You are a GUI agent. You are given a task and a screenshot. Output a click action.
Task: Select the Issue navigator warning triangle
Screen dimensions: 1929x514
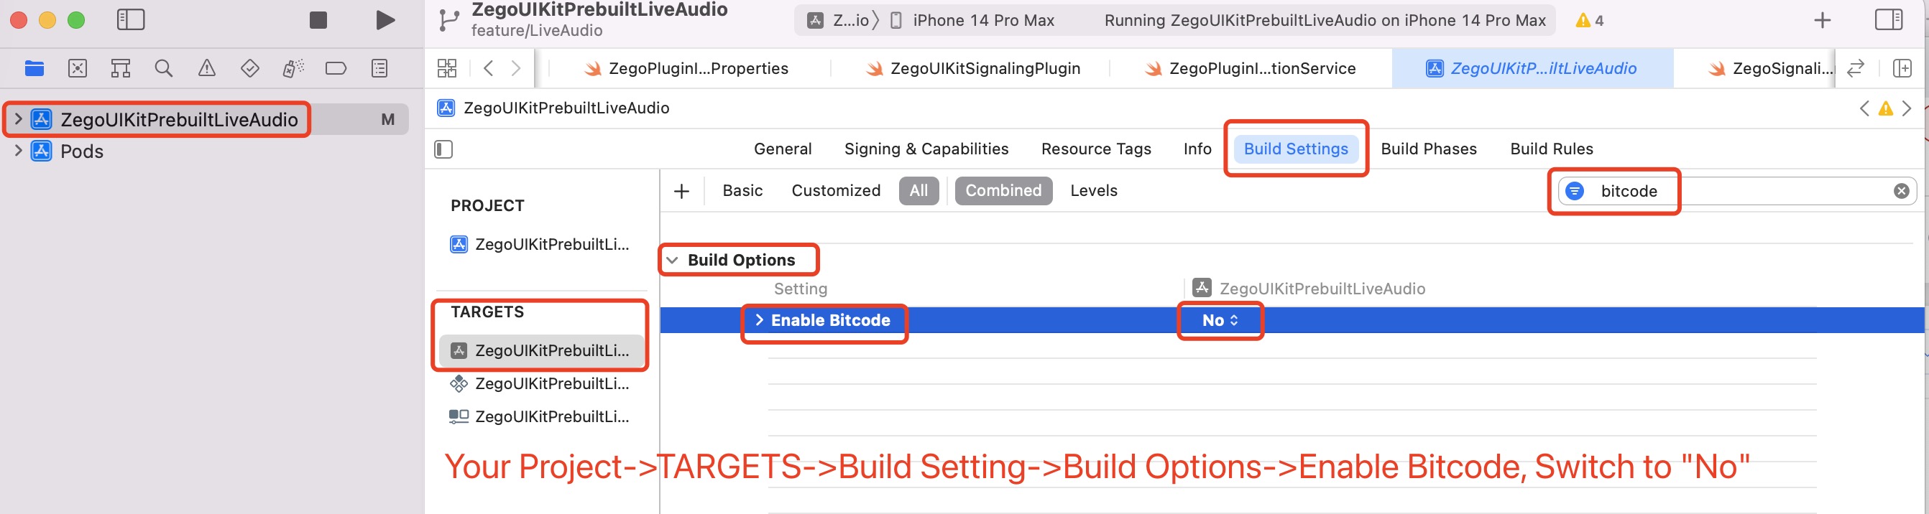pos(206,67)
